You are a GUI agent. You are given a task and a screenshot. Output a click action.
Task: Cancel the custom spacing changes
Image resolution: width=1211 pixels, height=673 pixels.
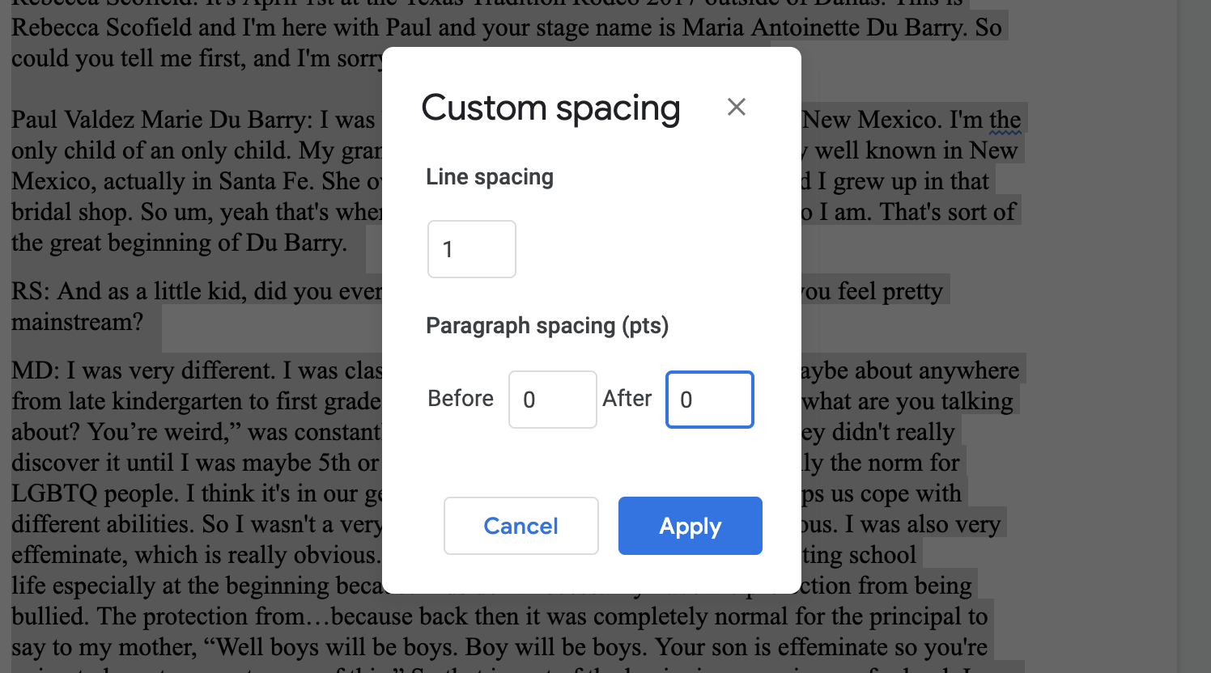tap(521, 526)
